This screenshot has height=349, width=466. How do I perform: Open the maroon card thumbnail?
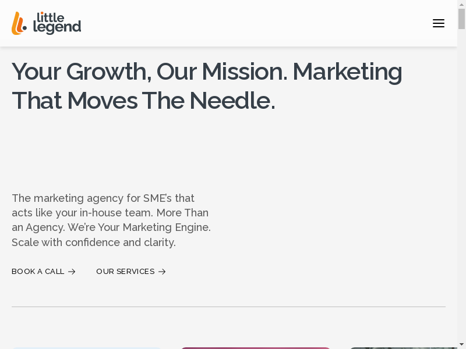[255, 348]
